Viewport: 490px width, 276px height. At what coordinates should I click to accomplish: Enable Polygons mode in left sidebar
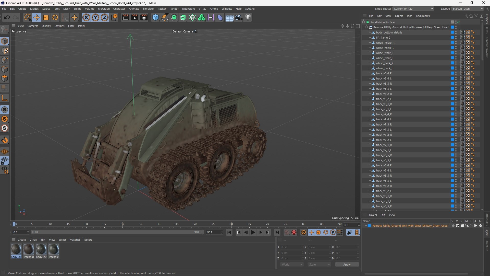pyautogui.click(x=5, y=78)
